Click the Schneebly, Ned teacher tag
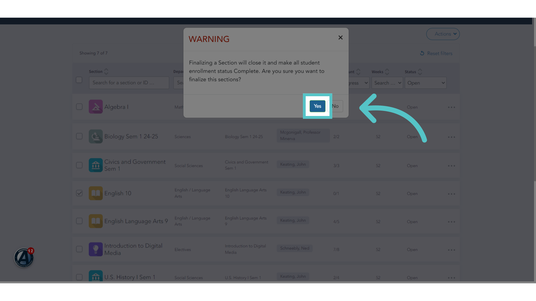Image resolution: width=536 pixels, height=301 pixels. coord(295,248)
